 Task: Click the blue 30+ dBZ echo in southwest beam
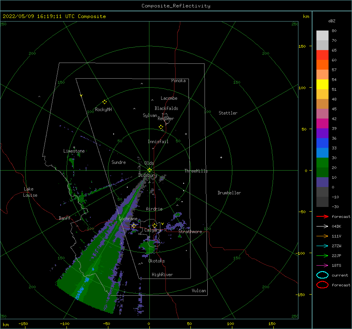click(x=80, y=292)
